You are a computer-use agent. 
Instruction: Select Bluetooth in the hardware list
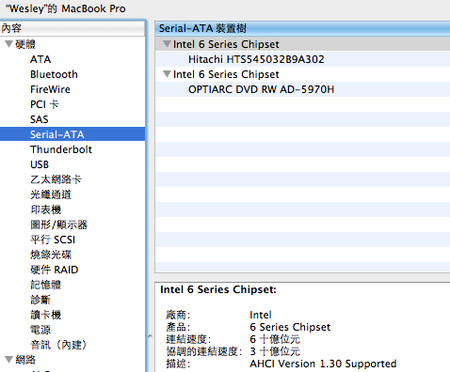(x=54, y=74)
